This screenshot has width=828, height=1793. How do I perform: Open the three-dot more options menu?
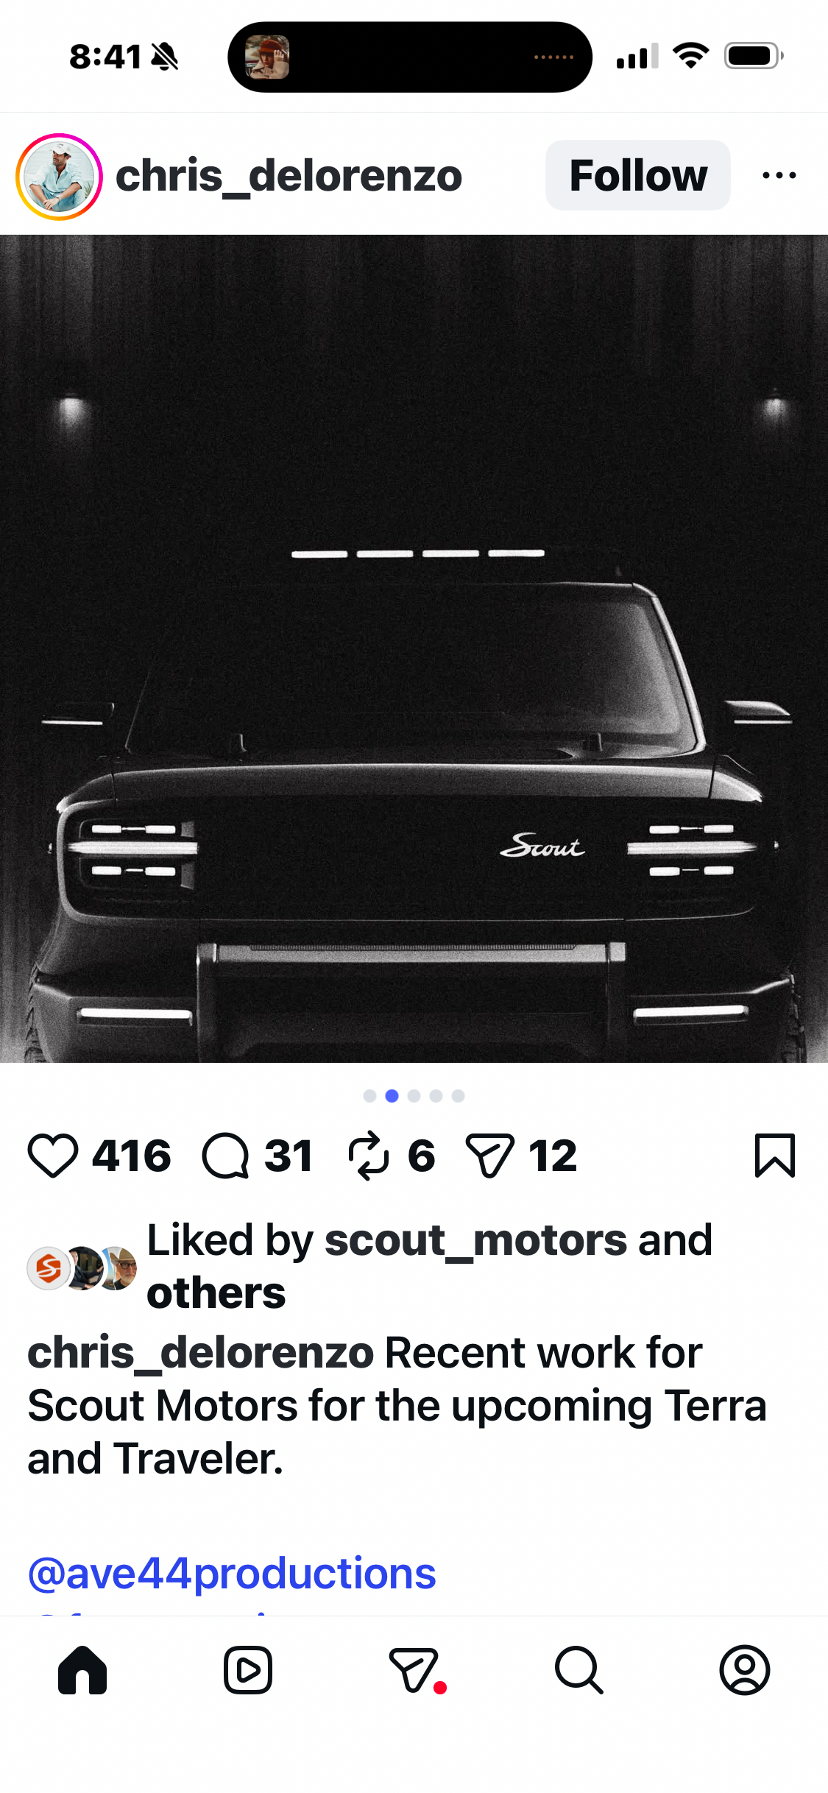coord(779,175)
